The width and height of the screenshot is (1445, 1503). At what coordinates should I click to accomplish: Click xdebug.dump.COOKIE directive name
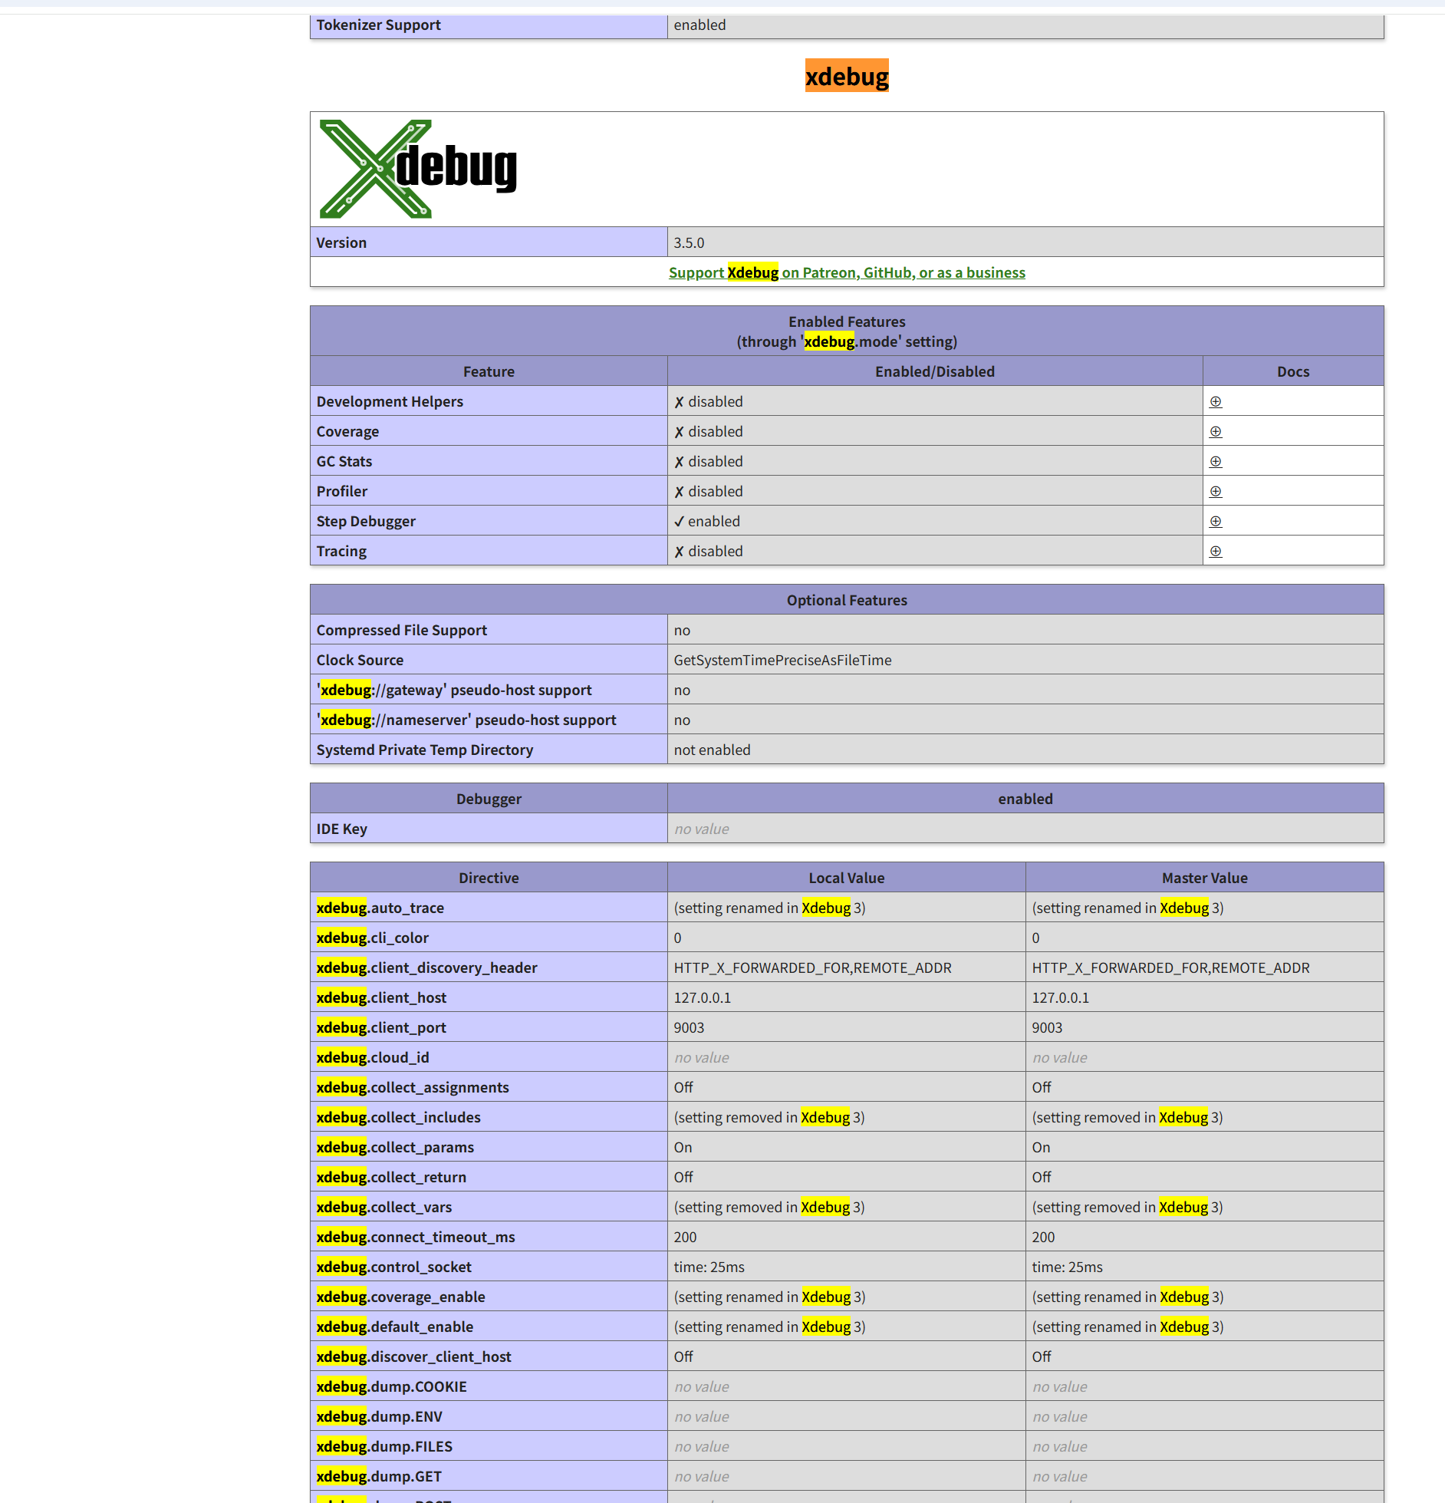click(391, 1386)
